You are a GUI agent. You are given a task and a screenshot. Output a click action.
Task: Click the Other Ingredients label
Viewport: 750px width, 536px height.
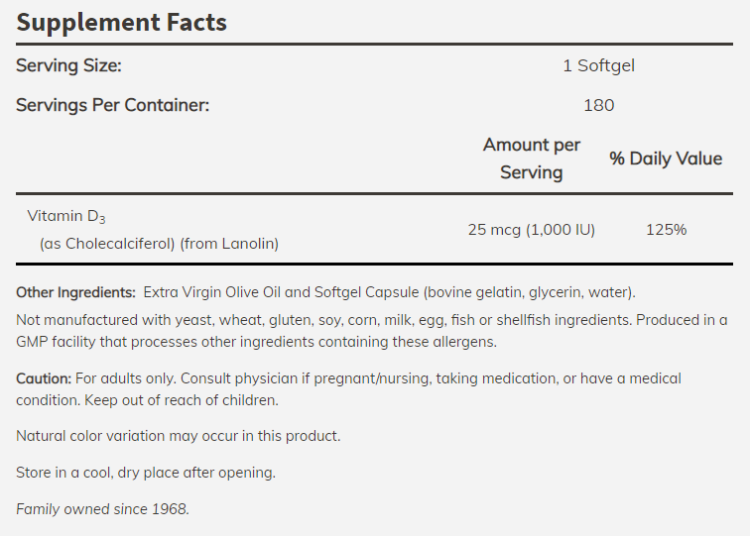(x=75, y=292)
